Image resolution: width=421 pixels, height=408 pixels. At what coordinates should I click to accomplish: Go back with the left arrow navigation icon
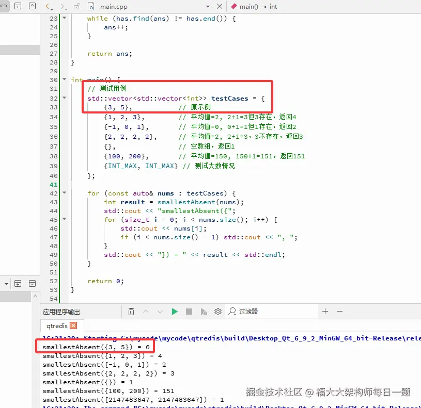[x=48, y=6]
